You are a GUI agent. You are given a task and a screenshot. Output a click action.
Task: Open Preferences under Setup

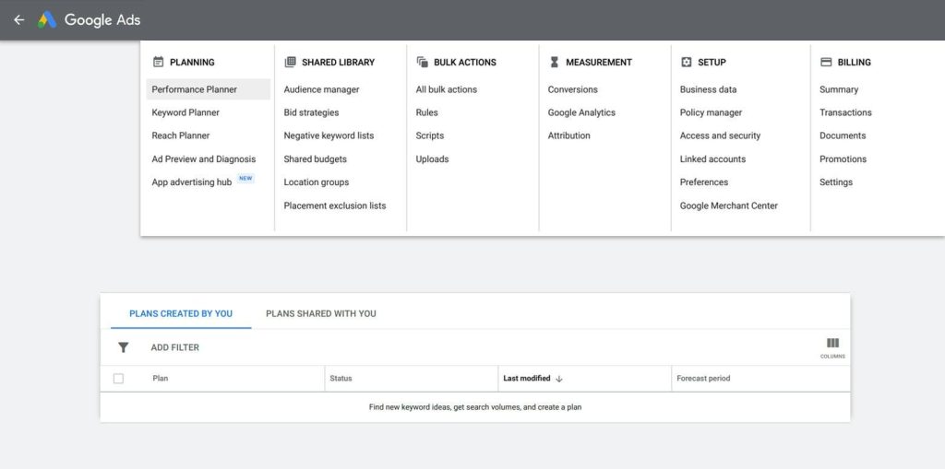coord(704,182)
